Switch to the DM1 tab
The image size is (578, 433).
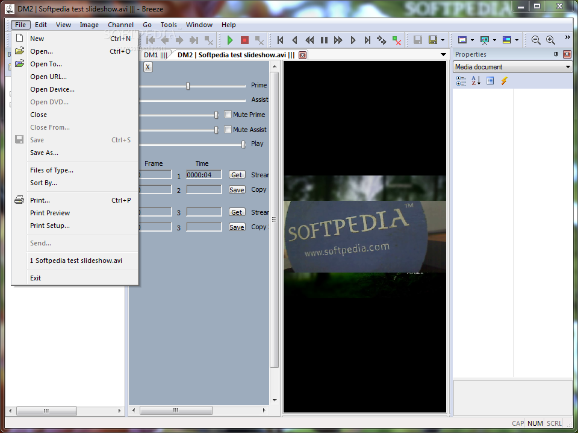coord(155,55)
